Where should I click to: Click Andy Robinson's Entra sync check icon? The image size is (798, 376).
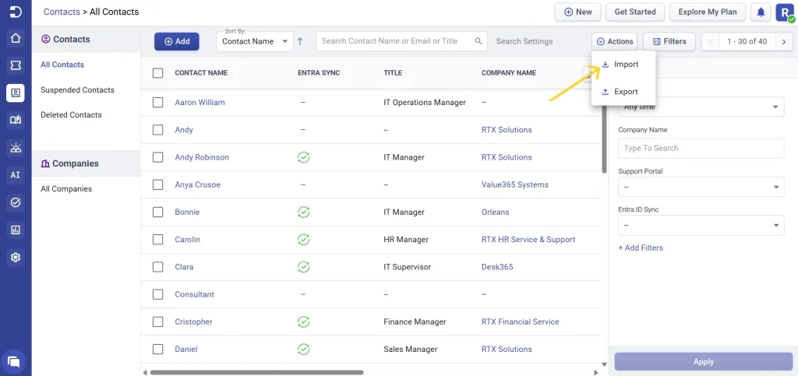[303, 157]
